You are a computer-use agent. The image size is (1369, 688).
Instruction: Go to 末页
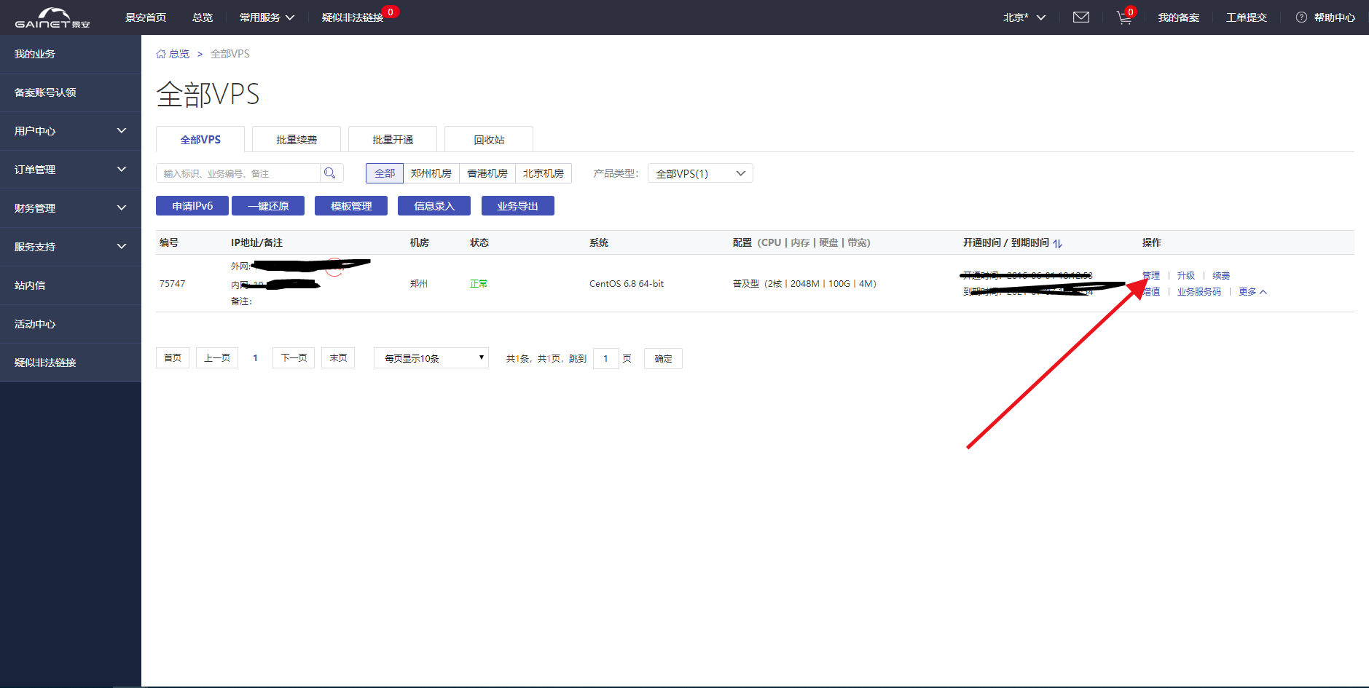click(x=338, y=358)
